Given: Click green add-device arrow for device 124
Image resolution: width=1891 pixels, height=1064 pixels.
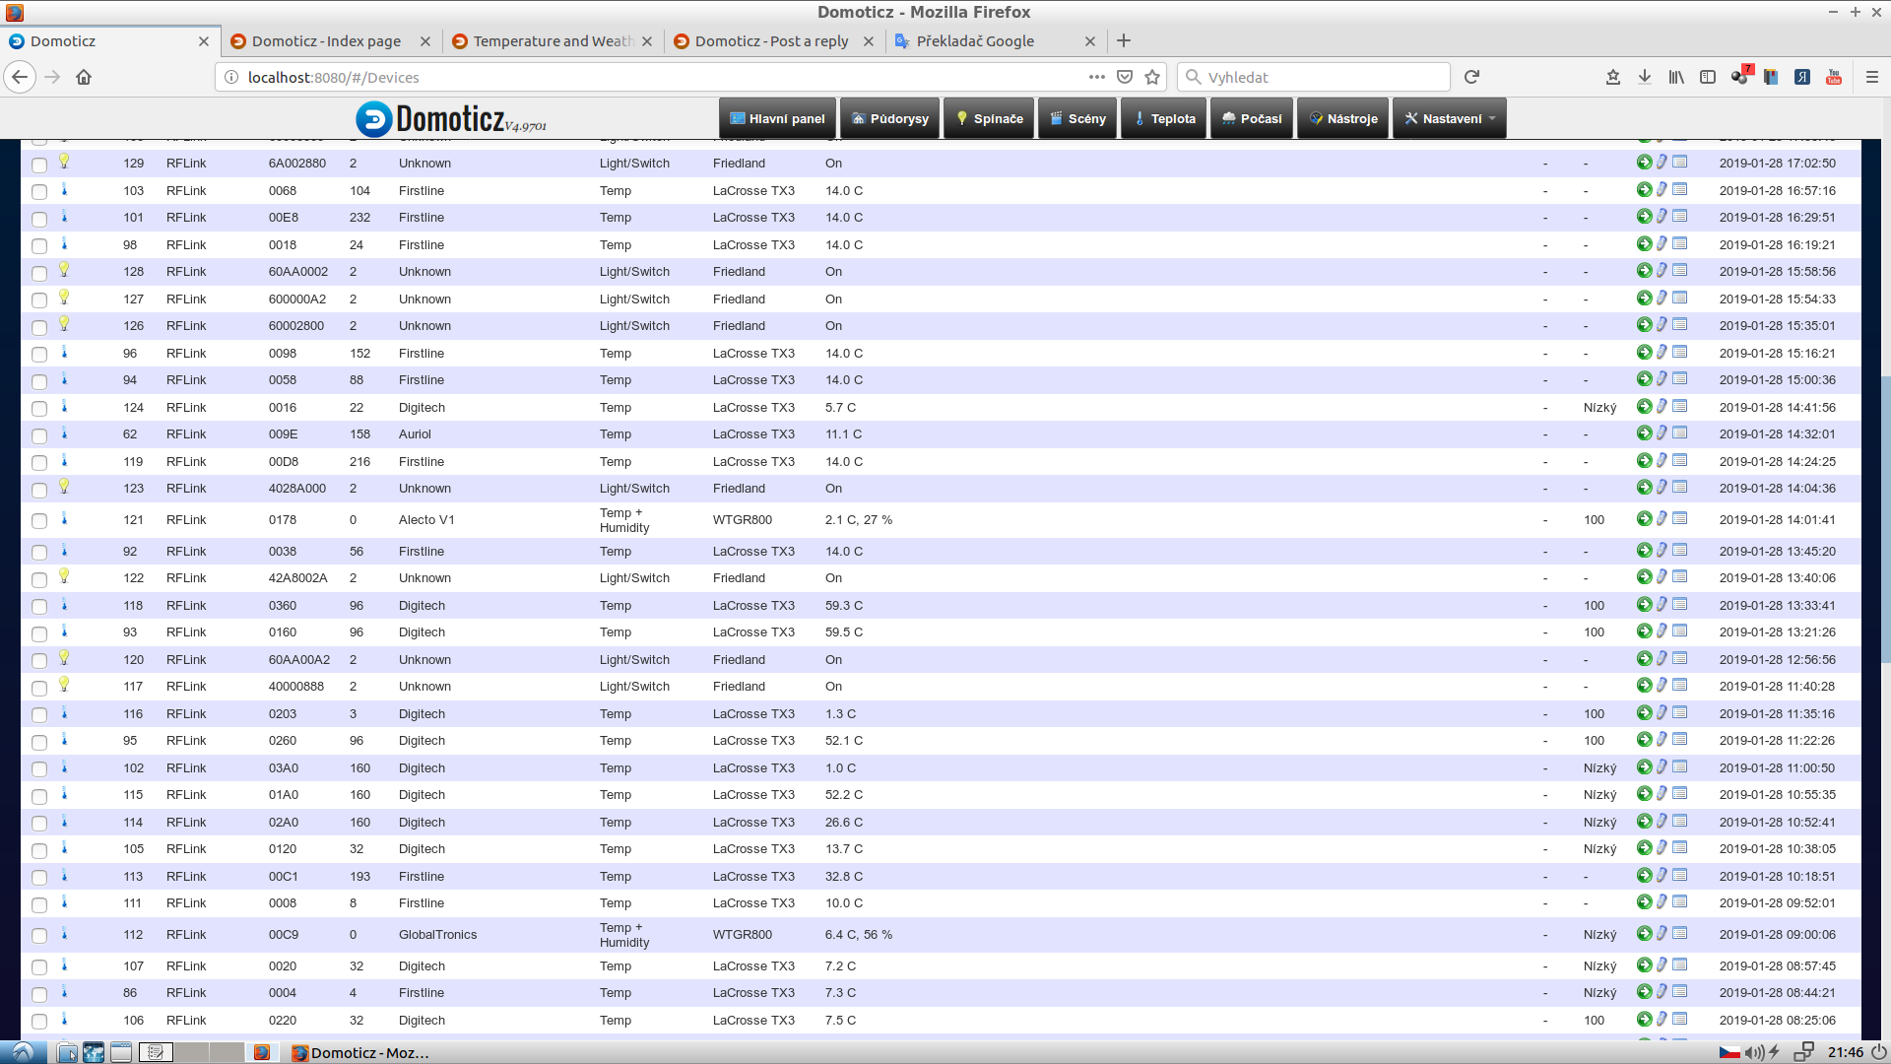Looking at the screenshot, I should click(1644, 406).
